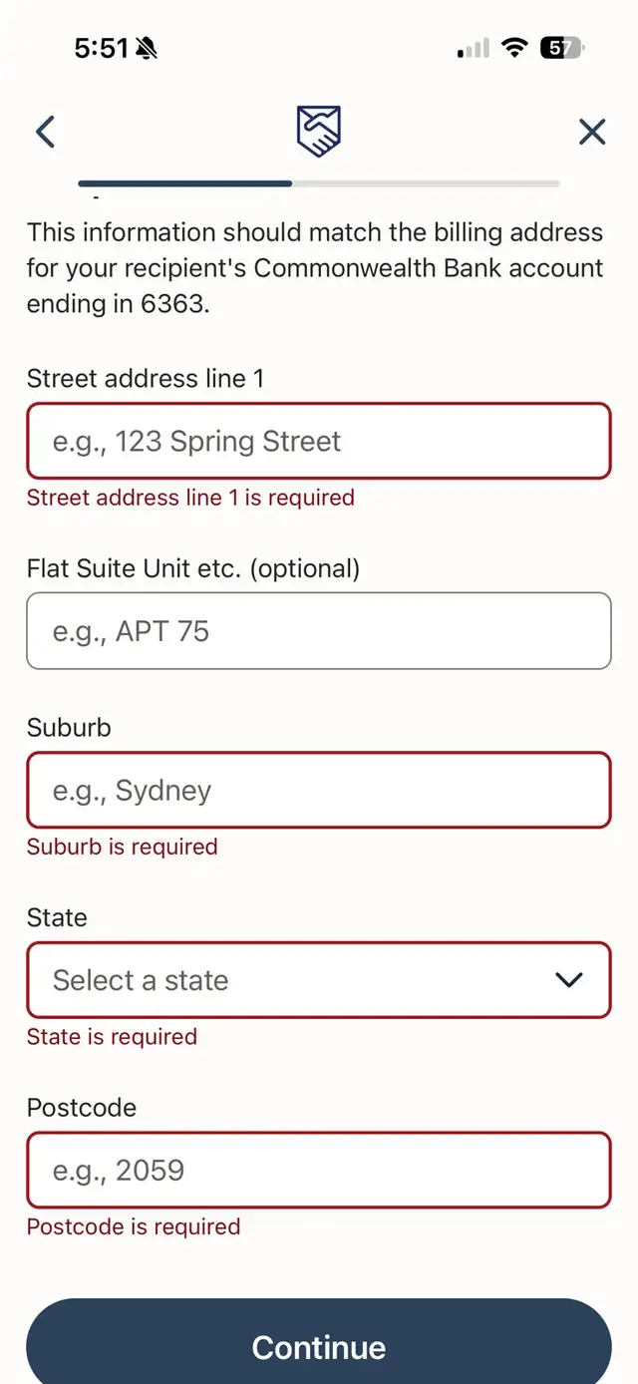Image resolution: width=638 pixels, height=1384 pixels.
Task: Tap the billing address information paragraph
Action: (315, 268)
